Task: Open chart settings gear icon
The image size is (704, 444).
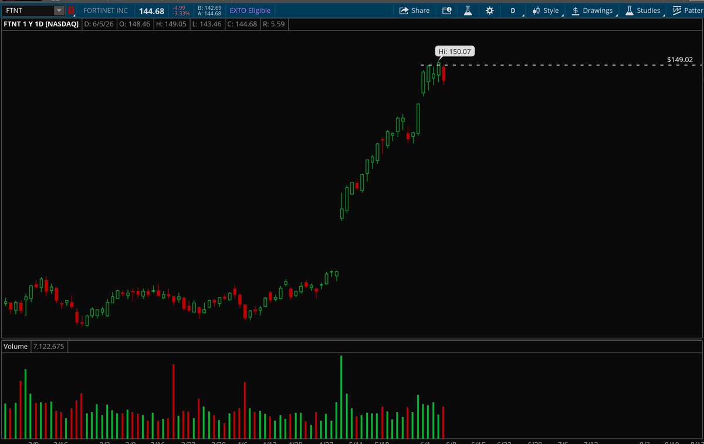Action: coord(489,11)
